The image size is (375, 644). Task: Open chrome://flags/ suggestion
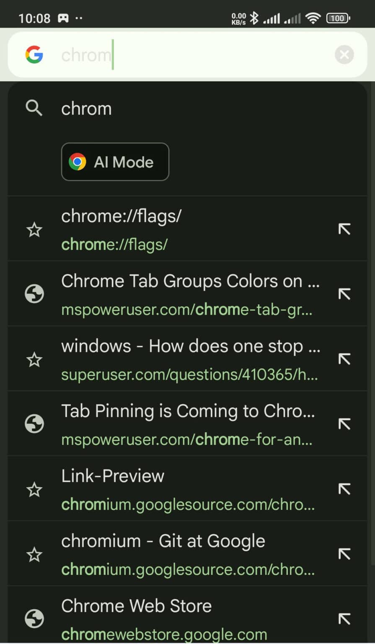point(187,229)
